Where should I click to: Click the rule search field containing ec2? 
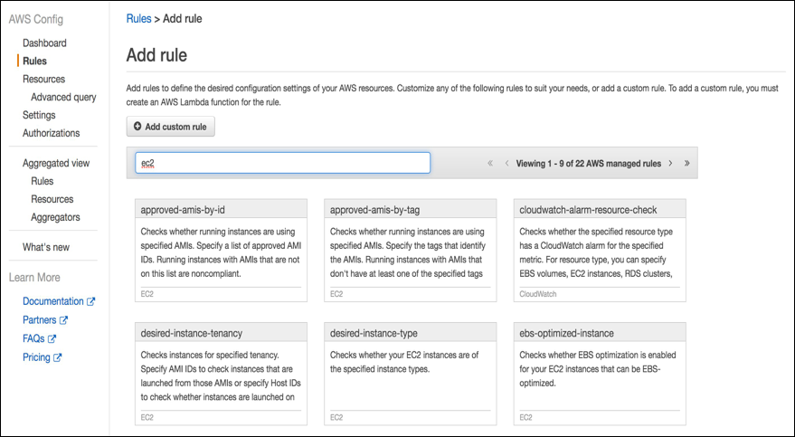point(282,163)
